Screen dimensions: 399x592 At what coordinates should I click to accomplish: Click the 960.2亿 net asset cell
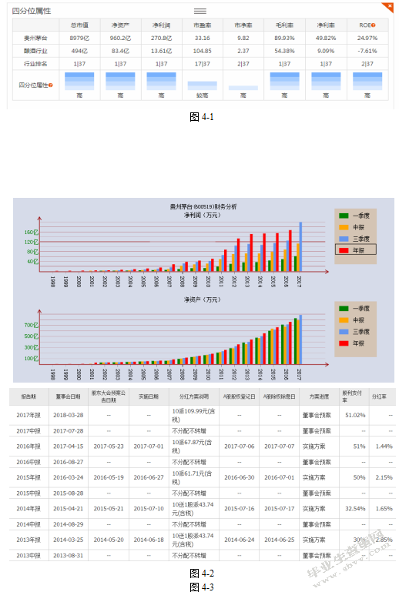pos(120,38)
